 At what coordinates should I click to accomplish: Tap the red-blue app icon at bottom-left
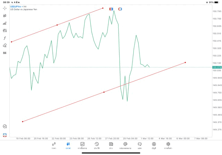point(5,135)
